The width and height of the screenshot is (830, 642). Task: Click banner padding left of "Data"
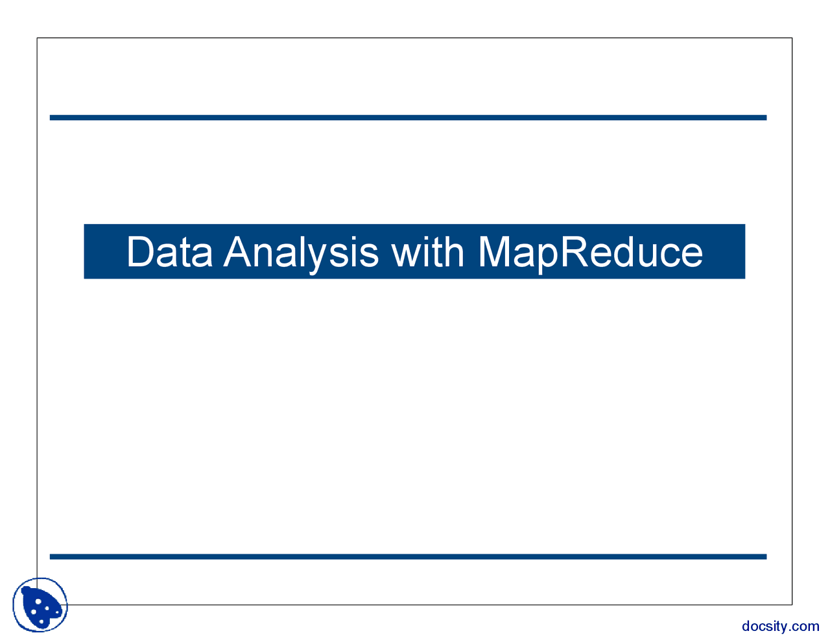pyautogui.click(x=104, y=252)
